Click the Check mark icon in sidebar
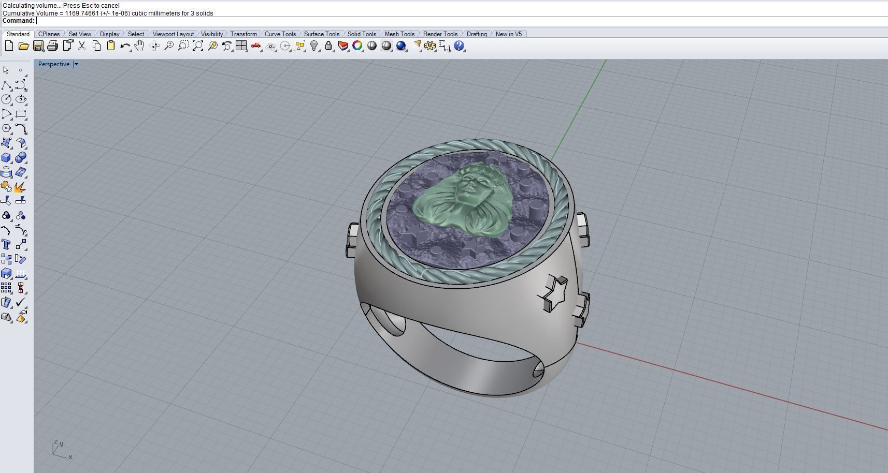 (21, 302)
